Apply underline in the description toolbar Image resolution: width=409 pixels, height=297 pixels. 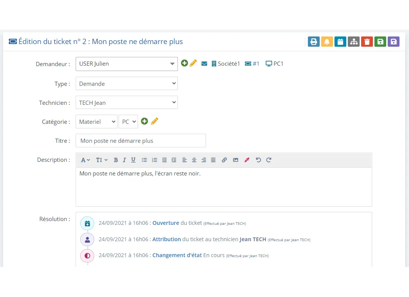pyautogui.click(x=133, y=160)
